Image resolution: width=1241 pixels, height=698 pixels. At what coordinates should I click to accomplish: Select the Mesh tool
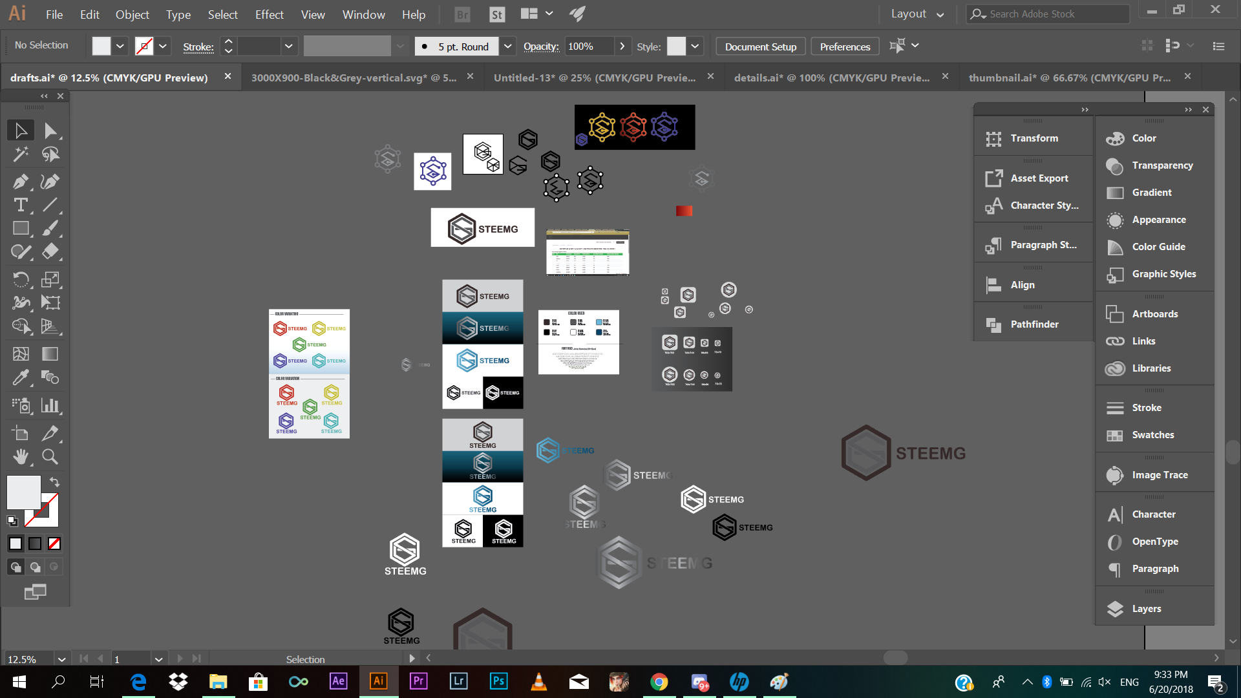21,354
